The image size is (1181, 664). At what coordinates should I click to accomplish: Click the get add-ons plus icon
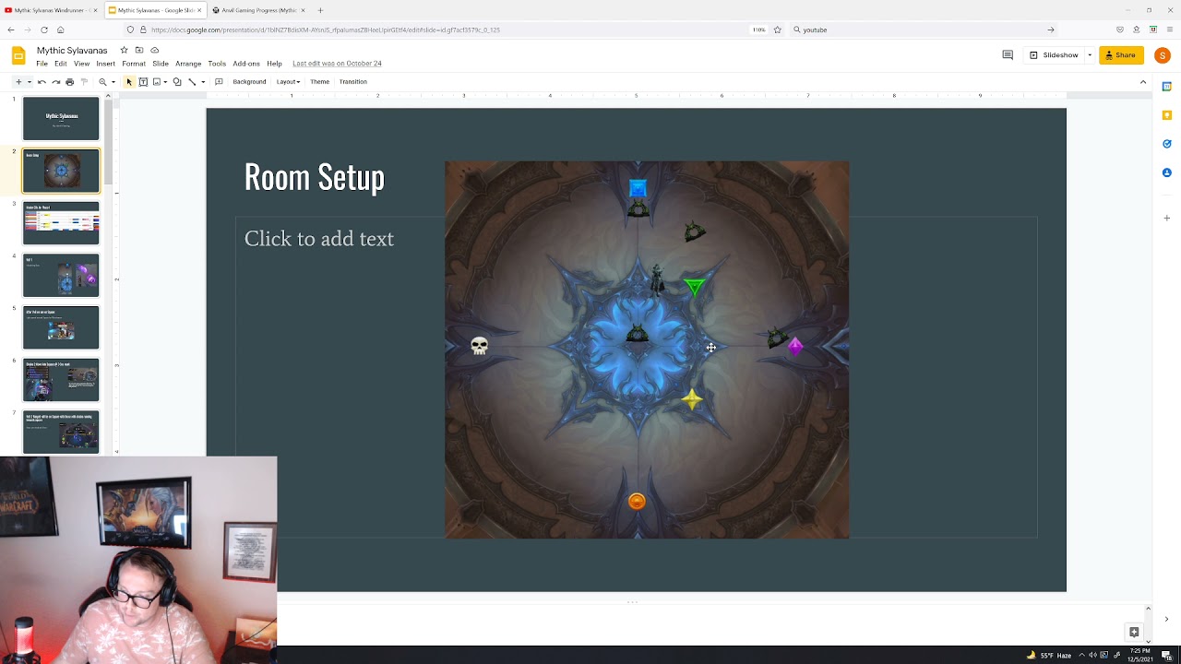[x=1167, y=219]
